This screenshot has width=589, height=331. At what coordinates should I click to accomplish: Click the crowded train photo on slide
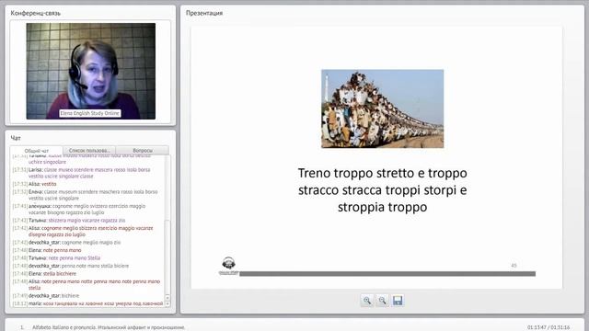coord(383,108)
